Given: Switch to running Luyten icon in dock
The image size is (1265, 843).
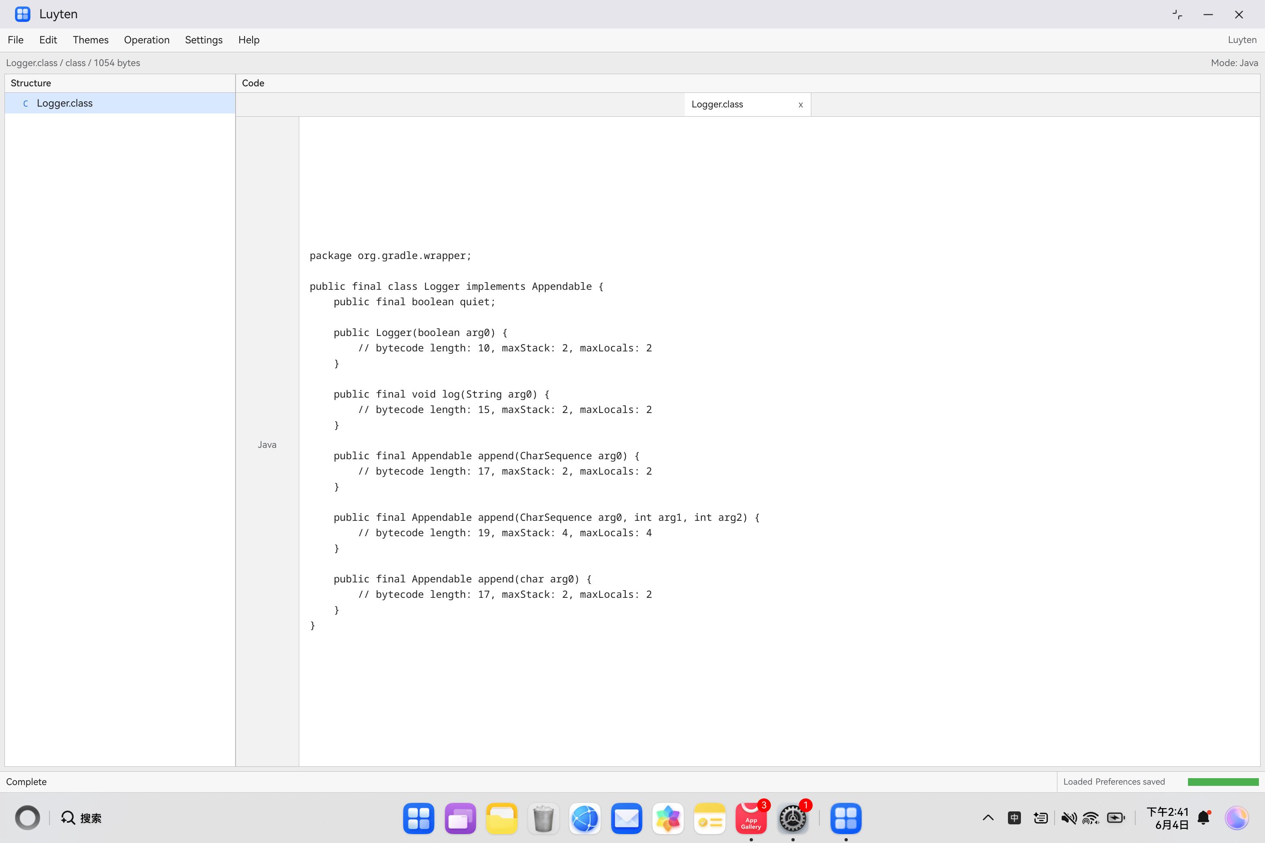Looking at the screenshot, I should click(x=846, y=818).
